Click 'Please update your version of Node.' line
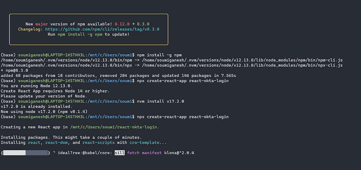Image resolution: width=361 pixels, height=170 pixels. [x=44, y=96]
